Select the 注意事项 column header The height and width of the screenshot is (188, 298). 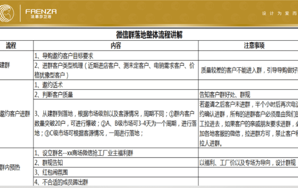254,45
